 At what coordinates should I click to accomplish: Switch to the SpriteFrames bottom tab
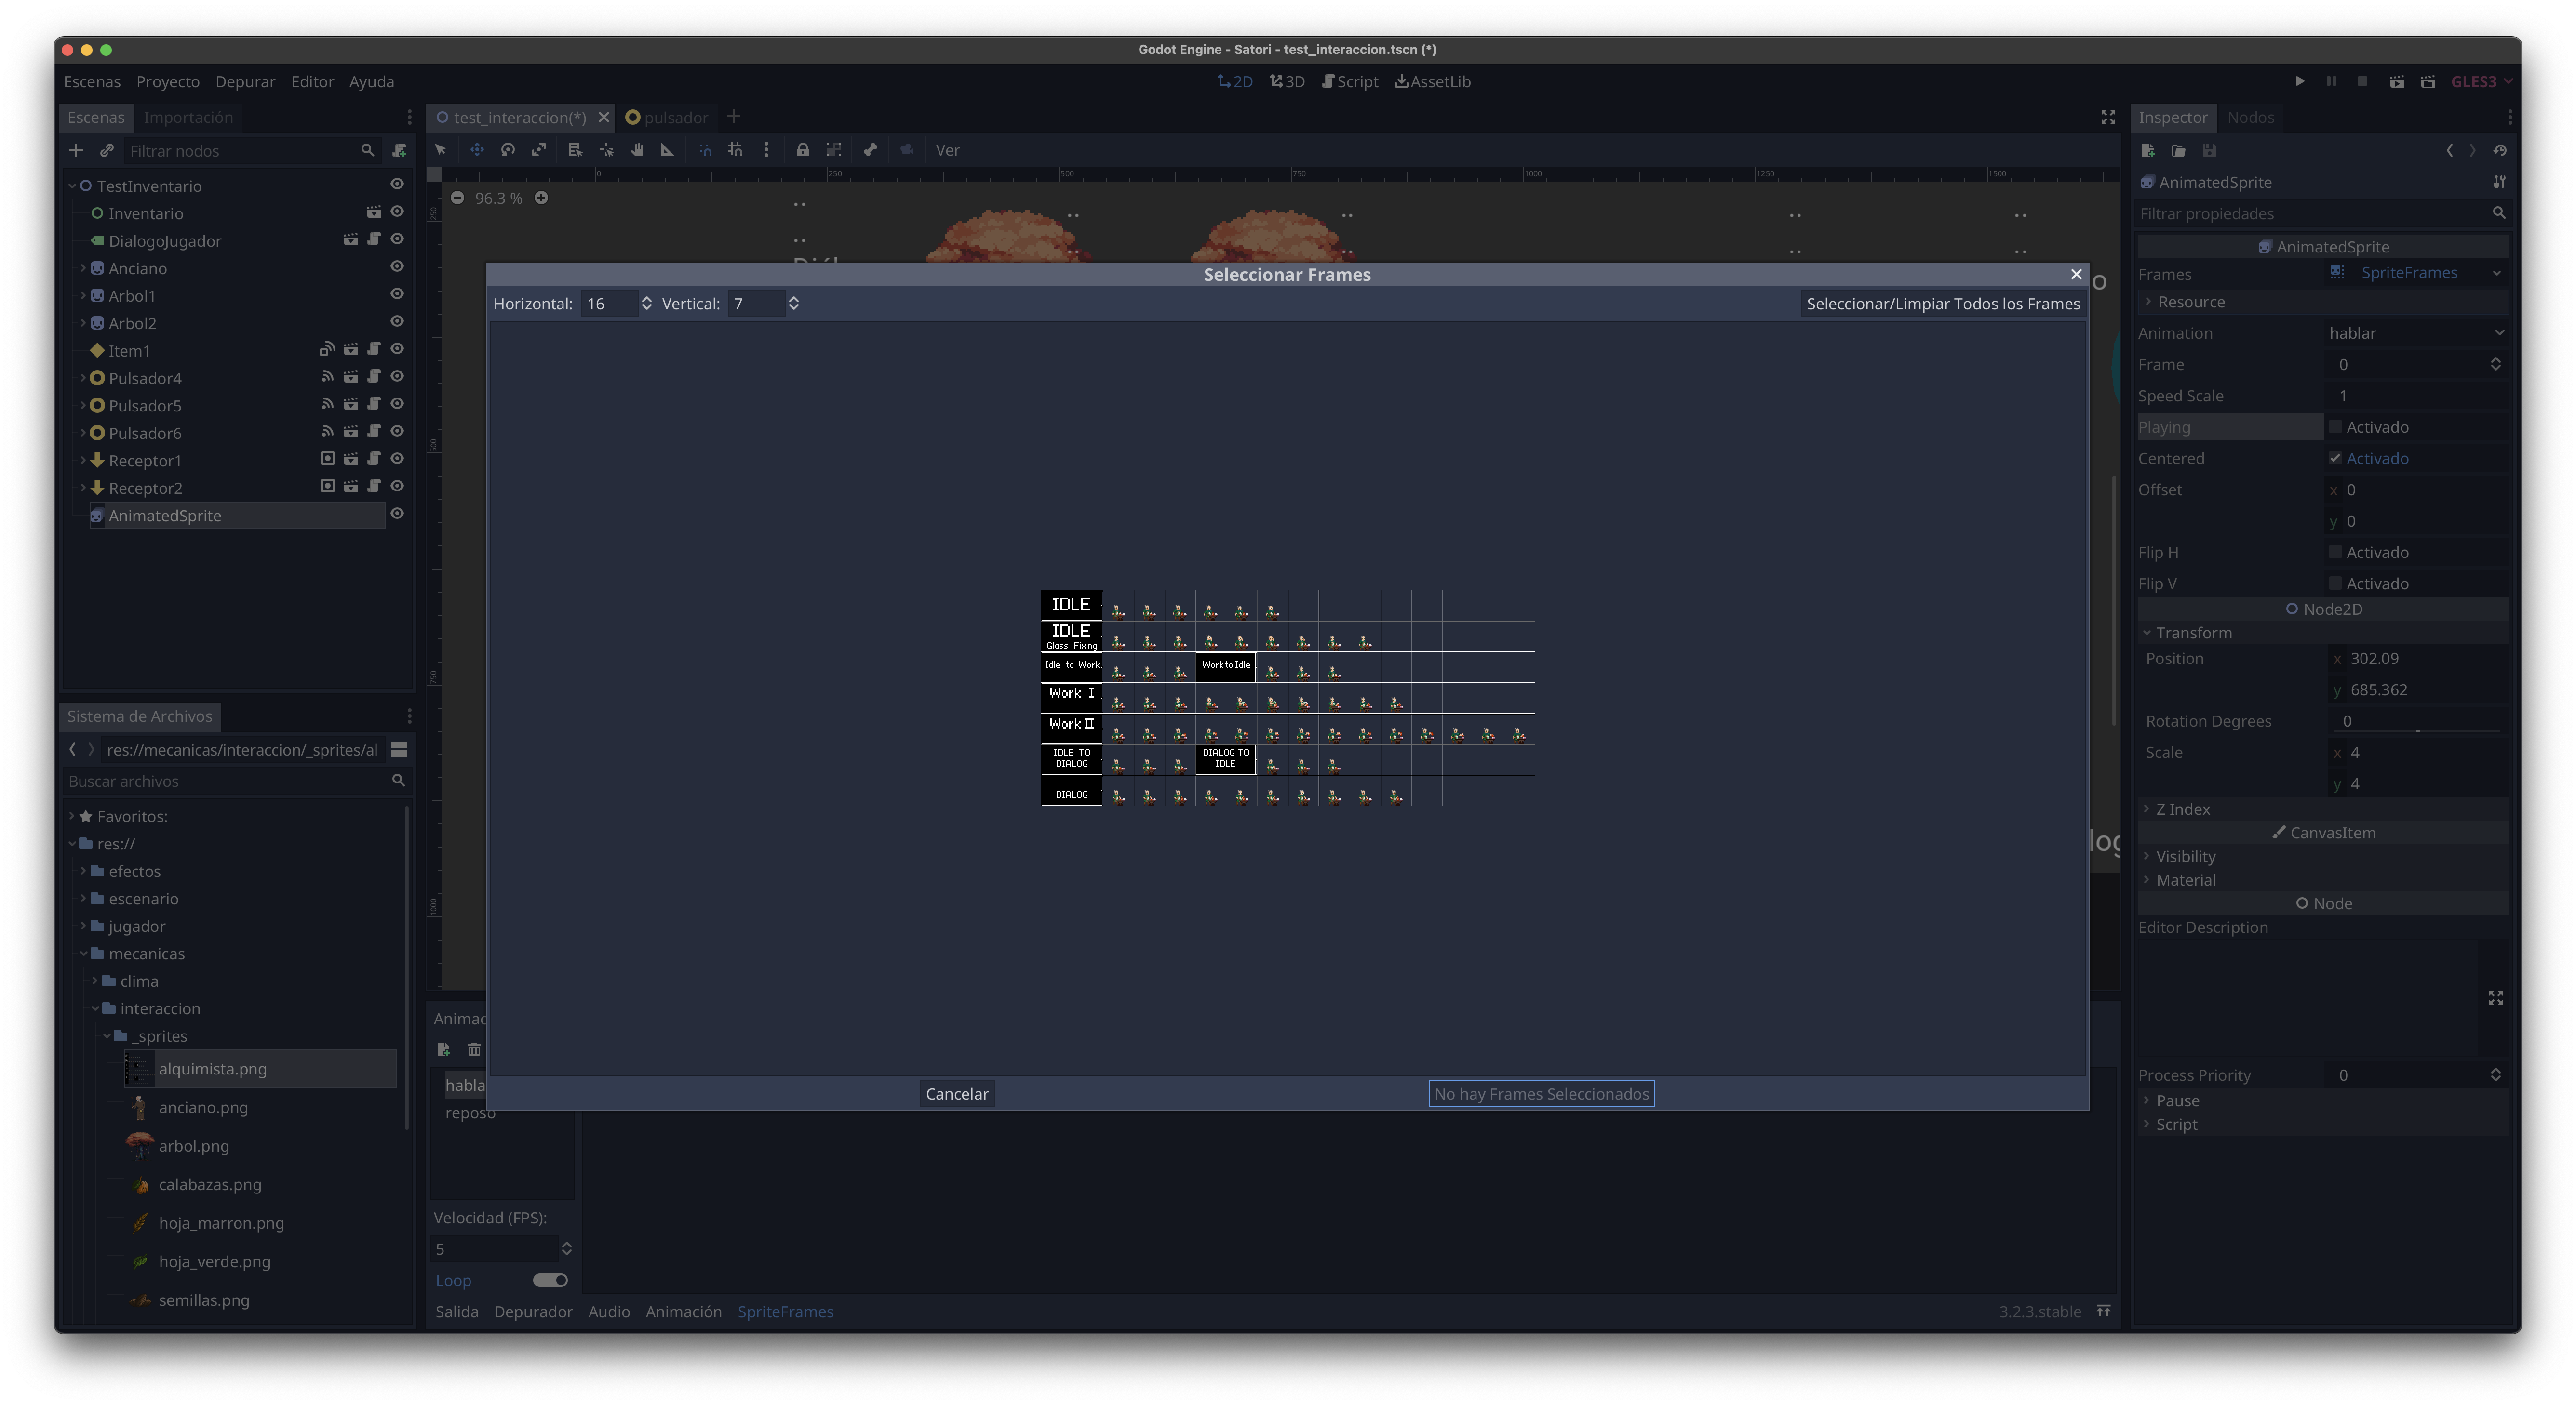pyautogui.click(x=785, y=1312)
